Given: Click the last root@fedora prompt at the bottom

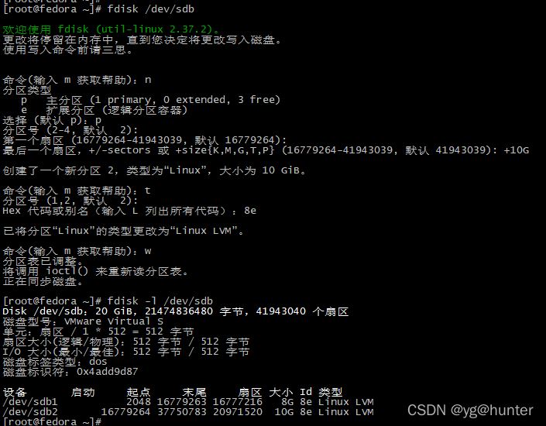Looking at the screenshot, I should coord(52,422).
